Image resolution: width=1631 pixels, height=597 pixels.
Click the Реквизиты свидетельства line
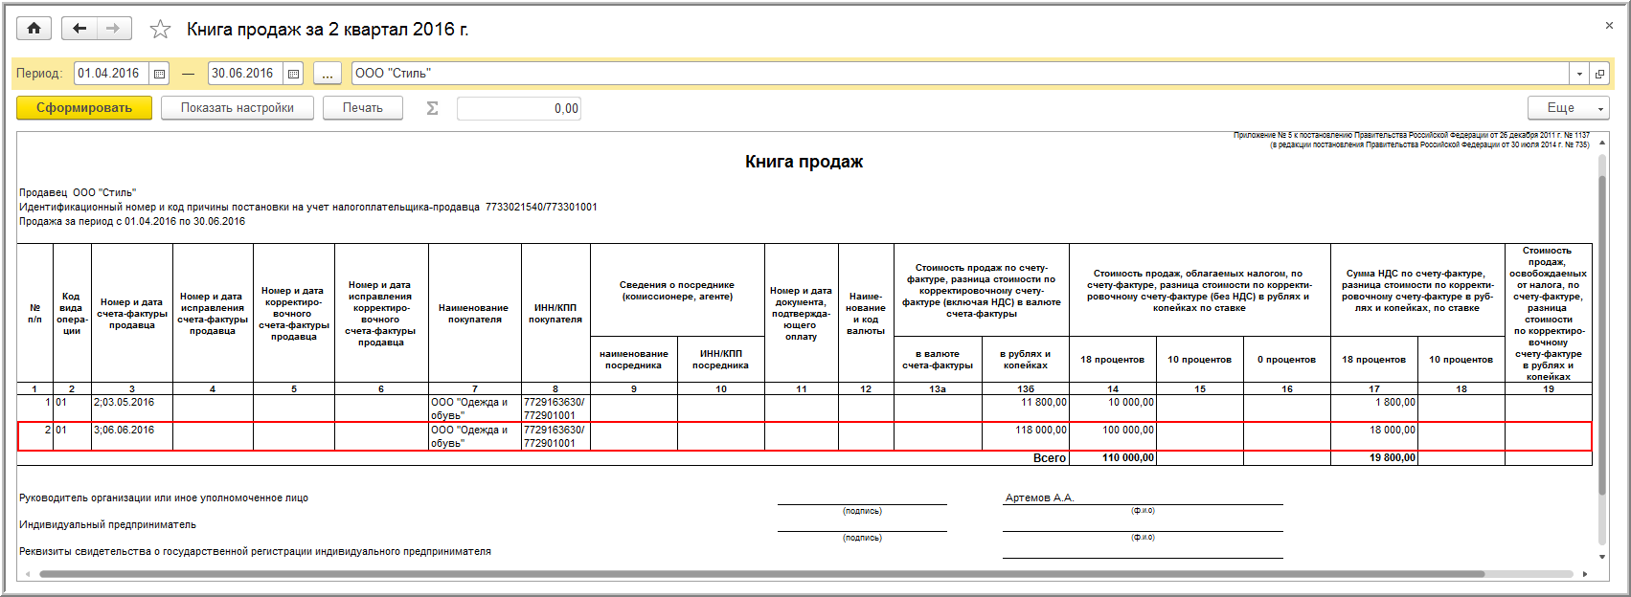255,551
